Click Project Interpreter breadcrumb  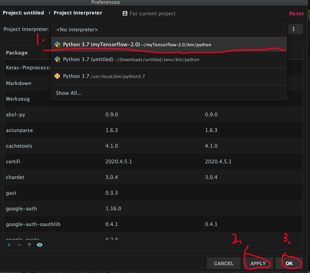point(78,13)
